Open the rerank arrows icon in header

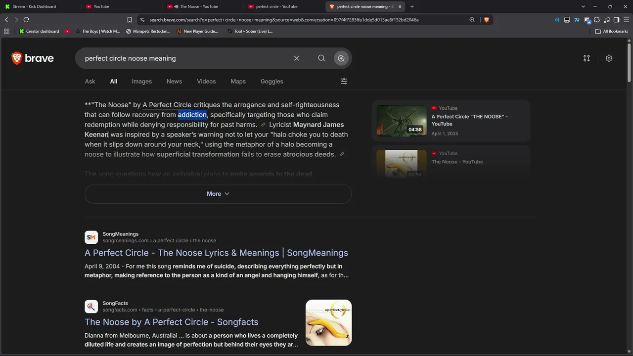(x=587, y=58)
